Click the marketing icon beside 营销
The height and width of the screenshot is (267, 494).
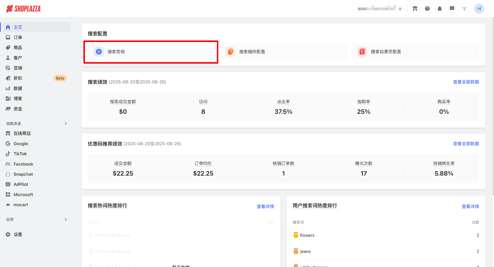(x=8, y=68)
